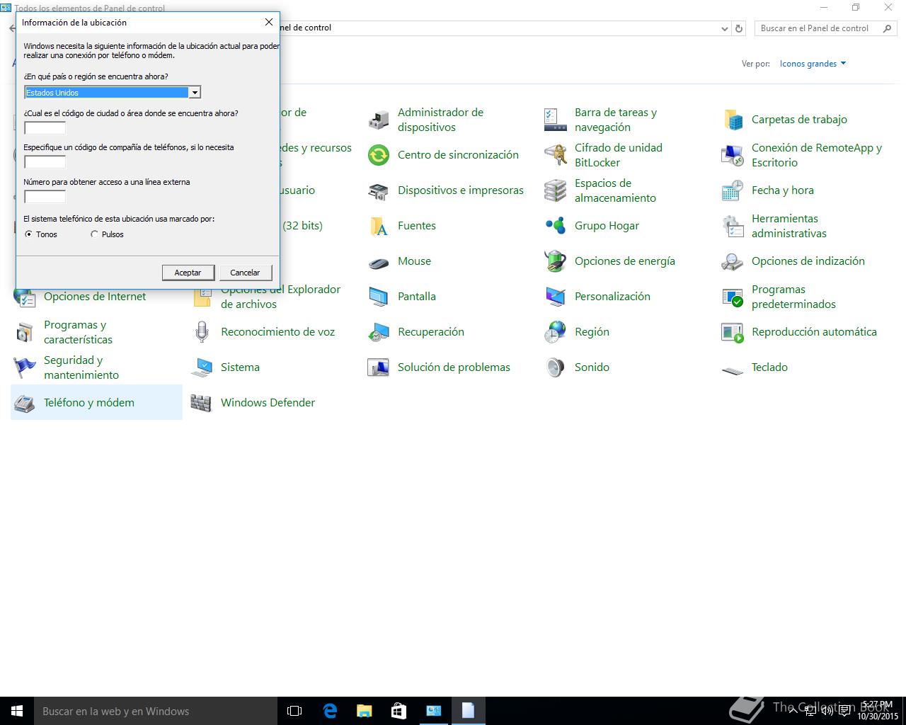Open the Pantalla icon
Screen dimensions: 906x725
coord(379,297)
